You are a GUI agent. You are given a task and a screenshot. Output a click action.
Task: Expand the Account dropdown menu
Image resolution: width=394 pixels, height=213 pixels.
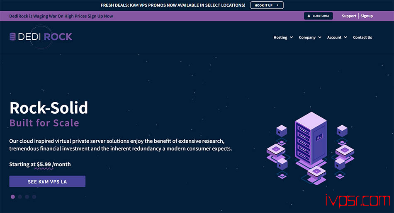[337, 37]
